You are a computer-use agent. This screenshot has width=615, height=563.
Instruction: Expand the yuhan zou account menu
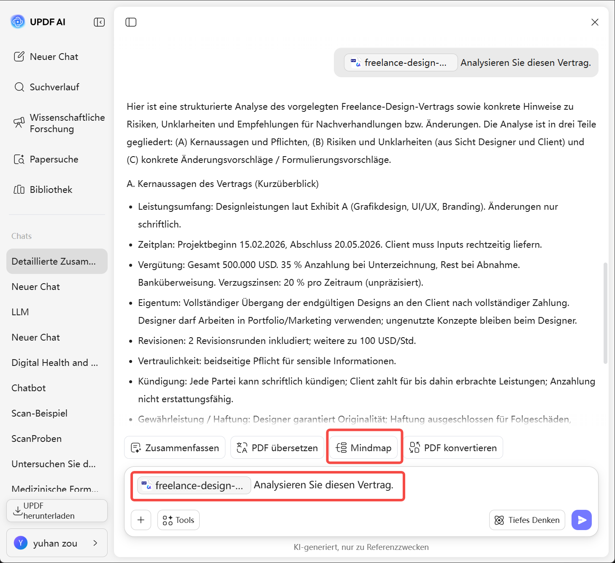57,543
